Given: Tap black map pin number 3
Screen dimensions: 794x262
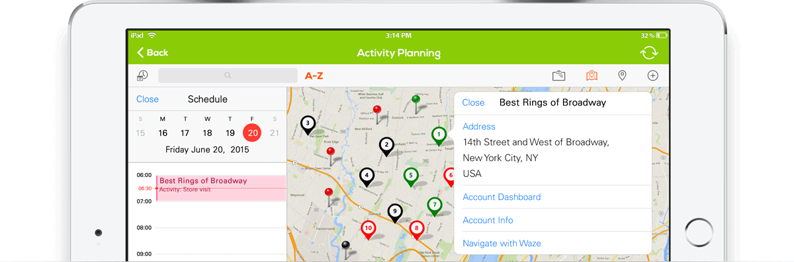Looking at the screenshot, I should click(308, 125).
